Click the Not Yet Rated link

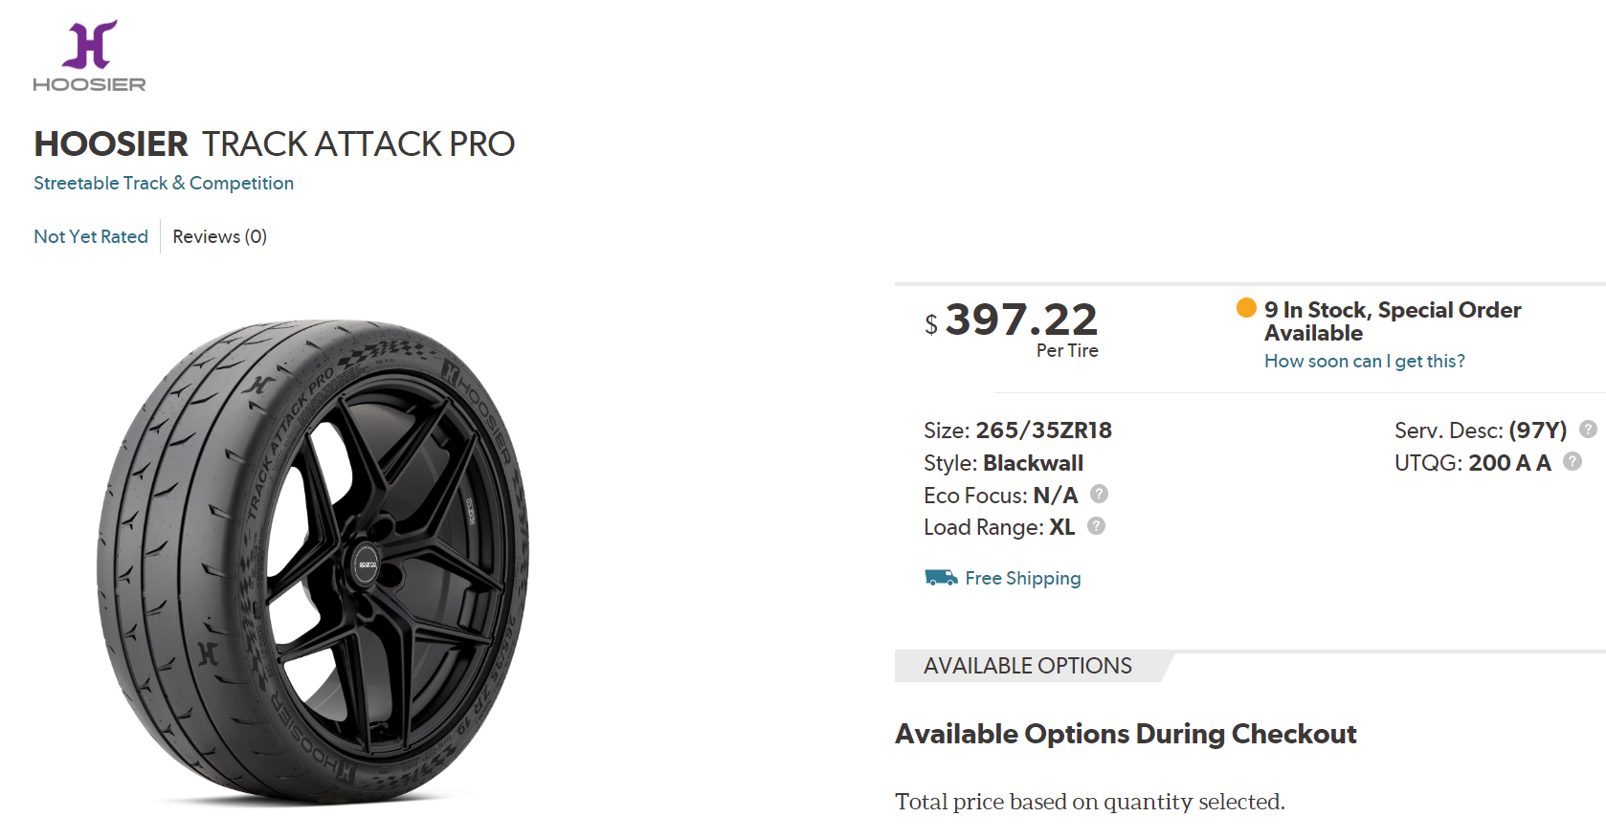point(91,236)
